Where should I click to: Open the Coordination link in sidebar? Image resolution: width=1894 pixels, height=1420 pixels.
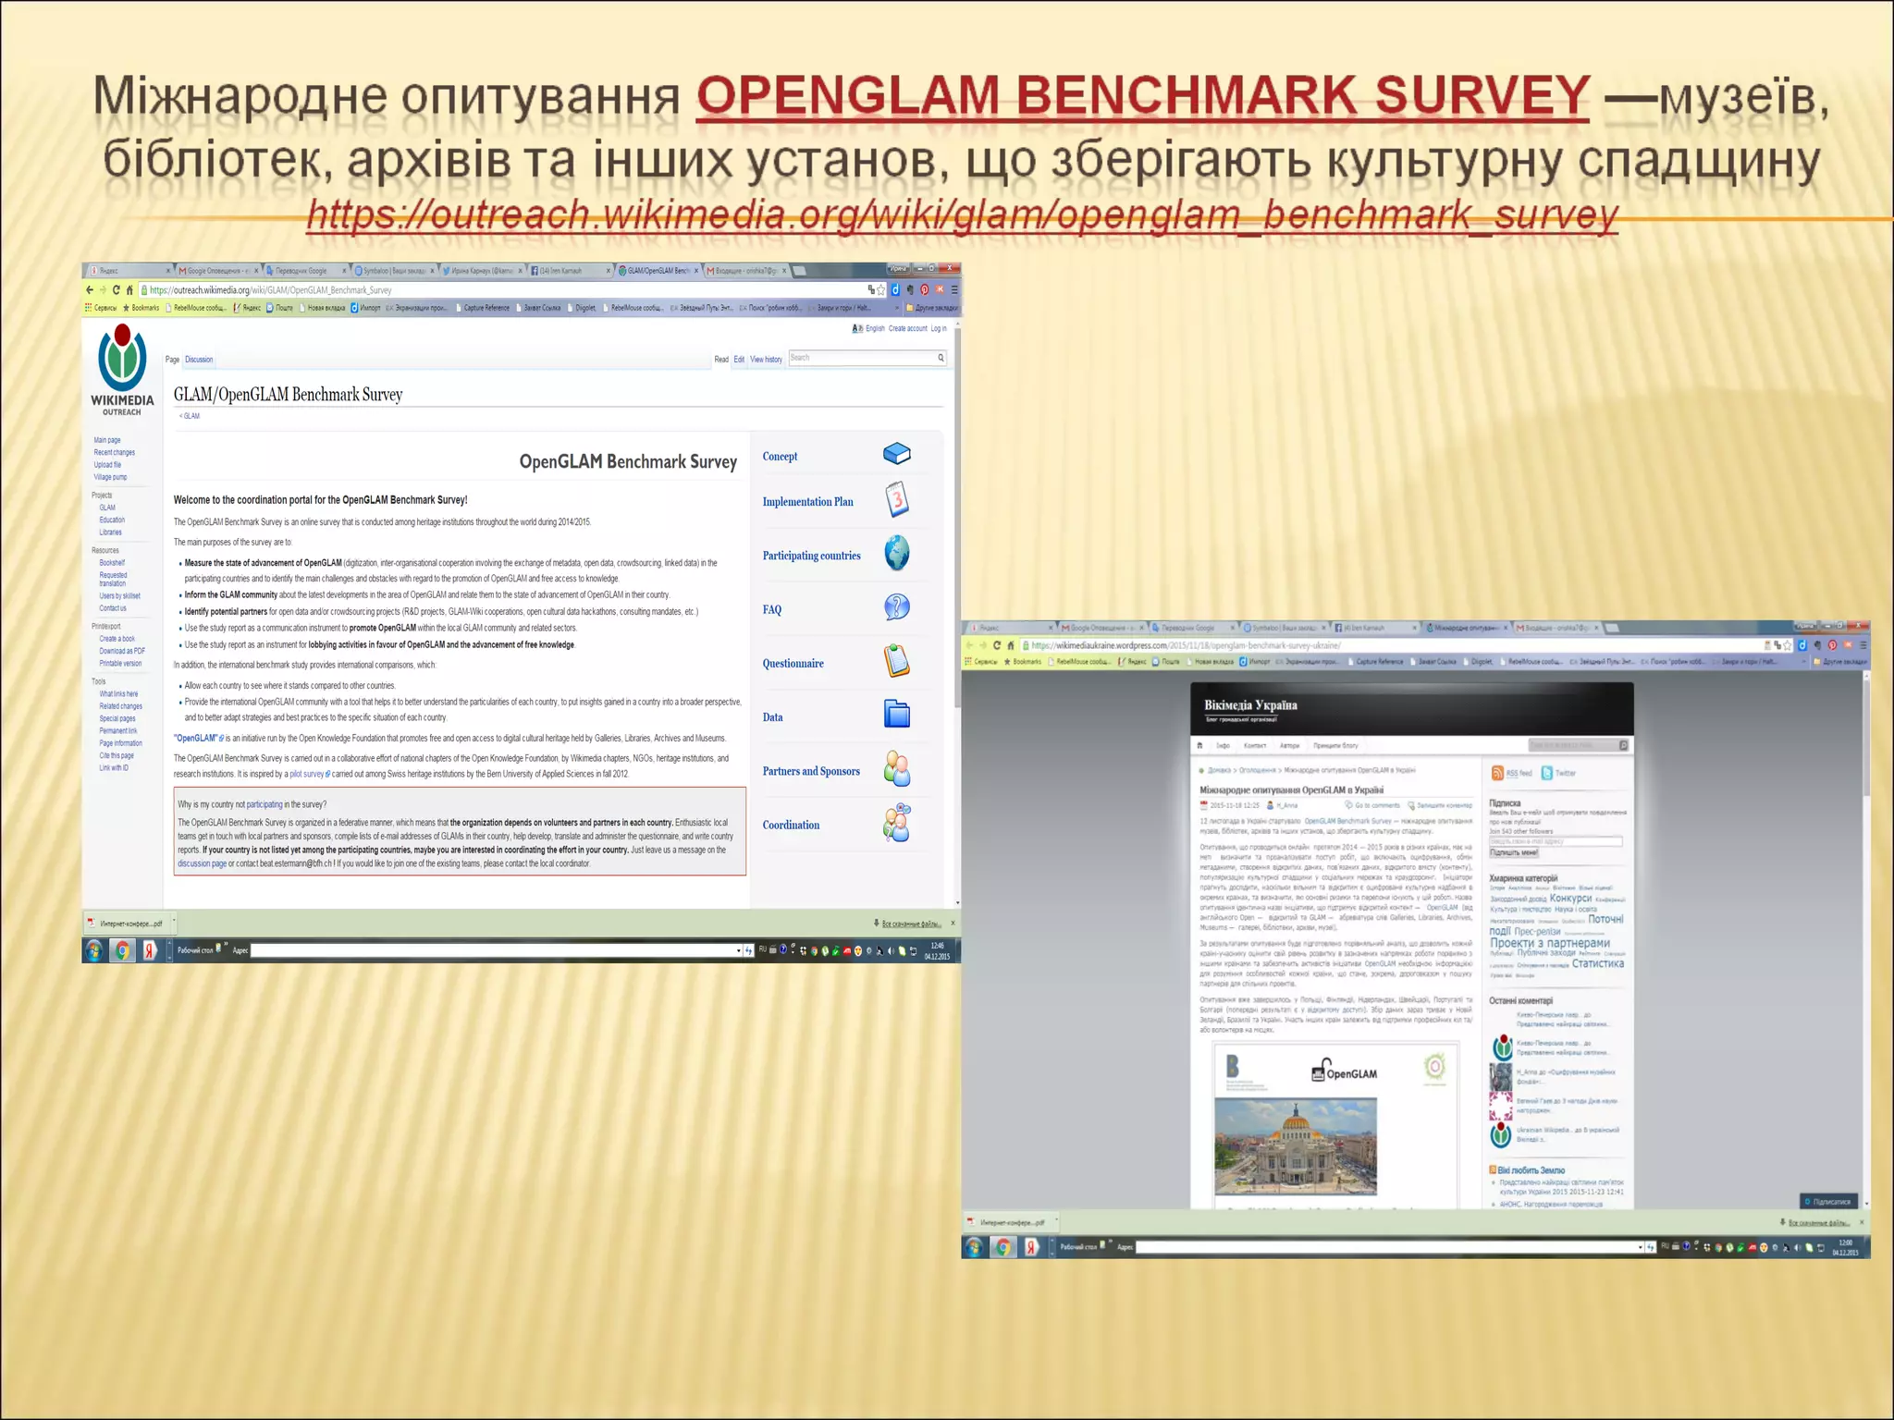(791, 825)
